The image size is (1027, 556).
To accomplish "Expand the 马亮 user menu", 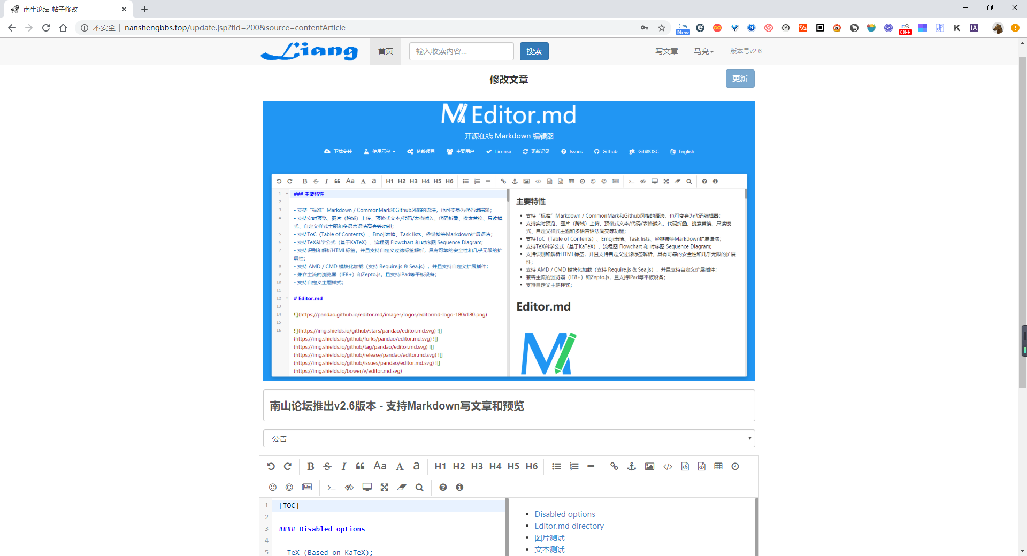I will click(x=704, y=51).
